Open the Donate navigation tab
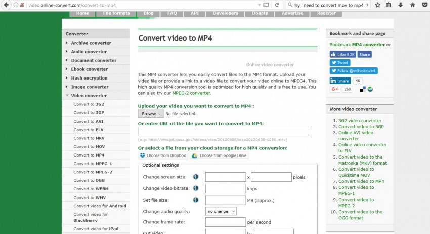This screenshot has width=430, height=234. point(260,13)
